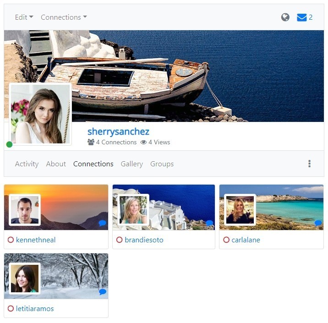The image size is (328, 323).
Task: Open the messages envelope icon
Action: pos(301,17)
